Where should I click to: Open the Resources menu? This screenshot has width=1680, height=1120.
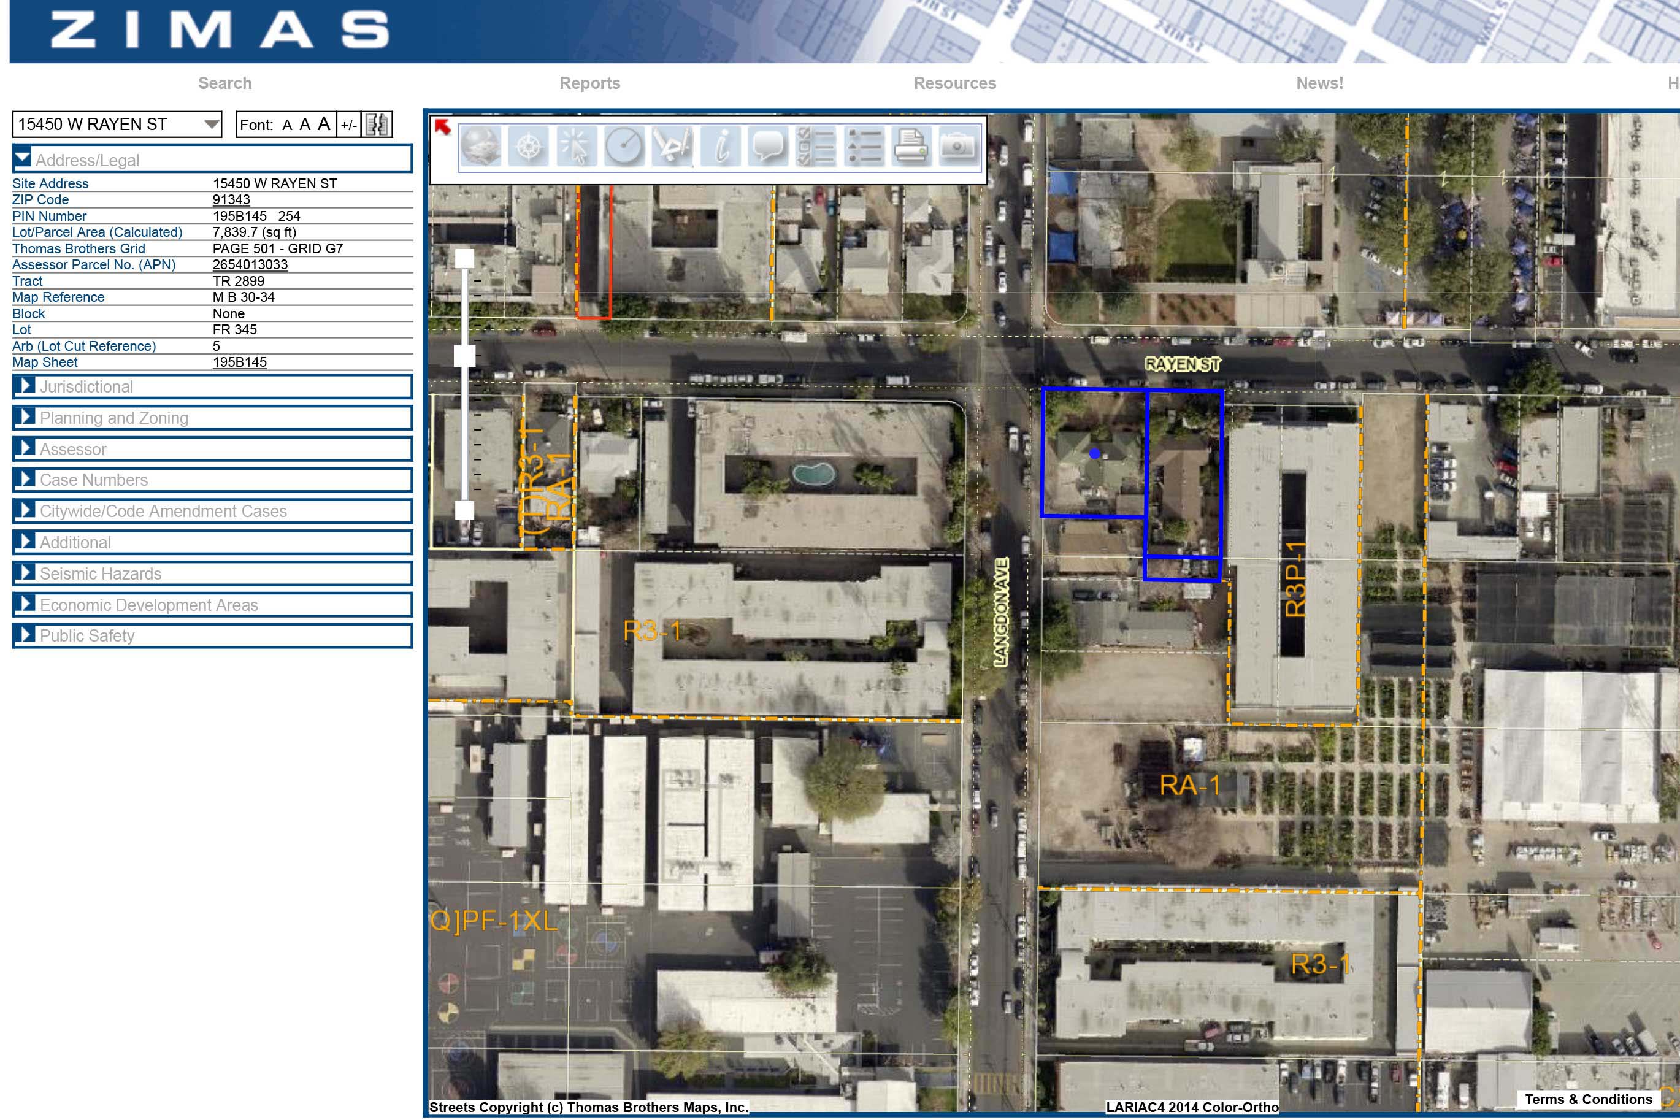(x=954, y=83)
